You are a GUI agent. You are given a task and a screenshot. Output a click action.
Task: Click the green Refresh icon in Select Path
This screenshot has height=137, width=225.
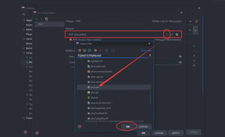click(107, 50)
